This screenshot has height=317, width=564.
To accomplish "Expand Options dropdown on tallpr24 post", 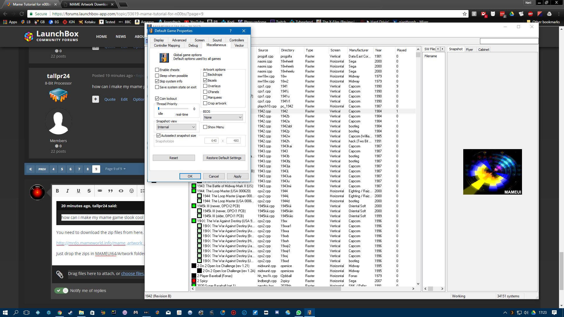I will point(139,100).
